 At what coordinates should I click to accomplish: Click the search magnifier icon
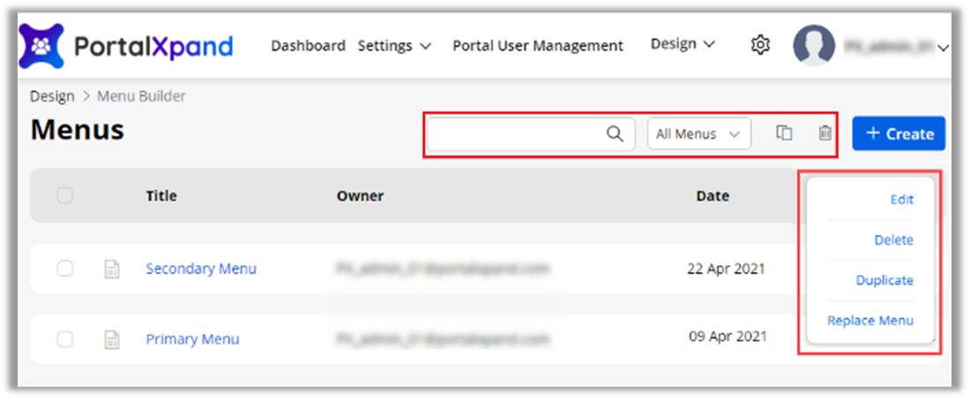coord(615,134)
